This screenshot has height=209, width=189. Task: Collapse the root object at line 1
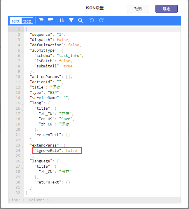(x=22, y=30)
